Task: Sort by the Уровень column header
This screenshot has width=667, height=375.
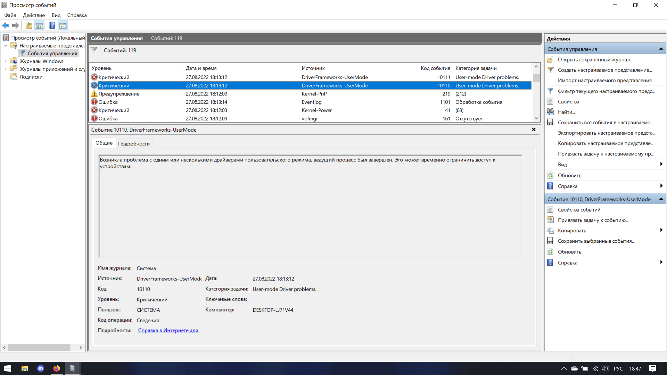Action: [136, 68]
